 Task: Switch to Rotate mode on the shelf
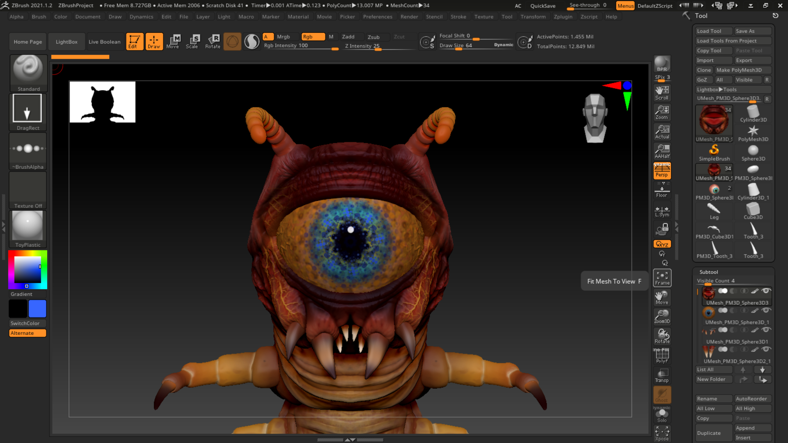click(213, 41)
